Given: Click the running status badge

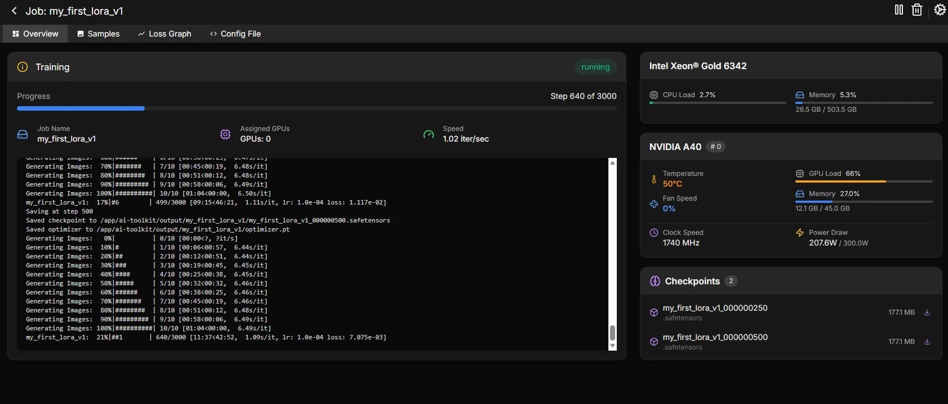Looking at the screenshot, I should pyautogui.click(x=595, y=67).
